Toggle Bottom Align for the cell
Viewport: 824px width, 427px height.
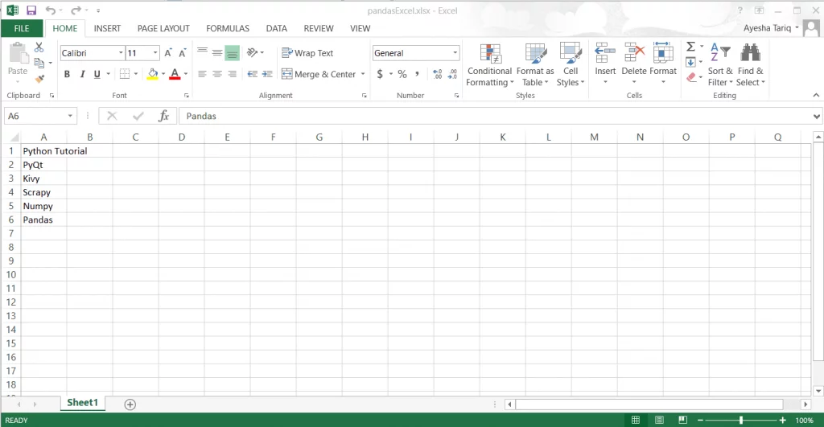point(232,52)
